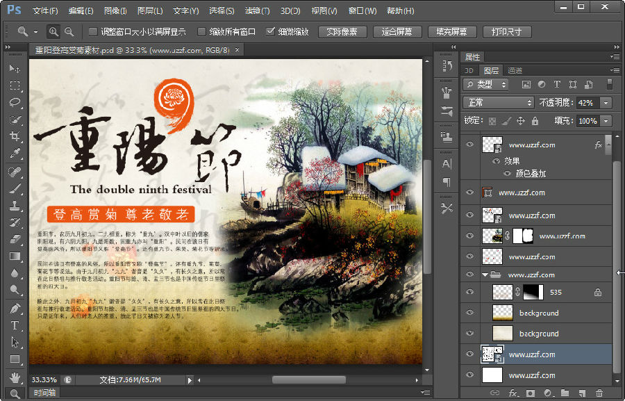625x401 pixels.
Task: Collapse the www.uzzf.com layer group folder
Action: (485, 275)
